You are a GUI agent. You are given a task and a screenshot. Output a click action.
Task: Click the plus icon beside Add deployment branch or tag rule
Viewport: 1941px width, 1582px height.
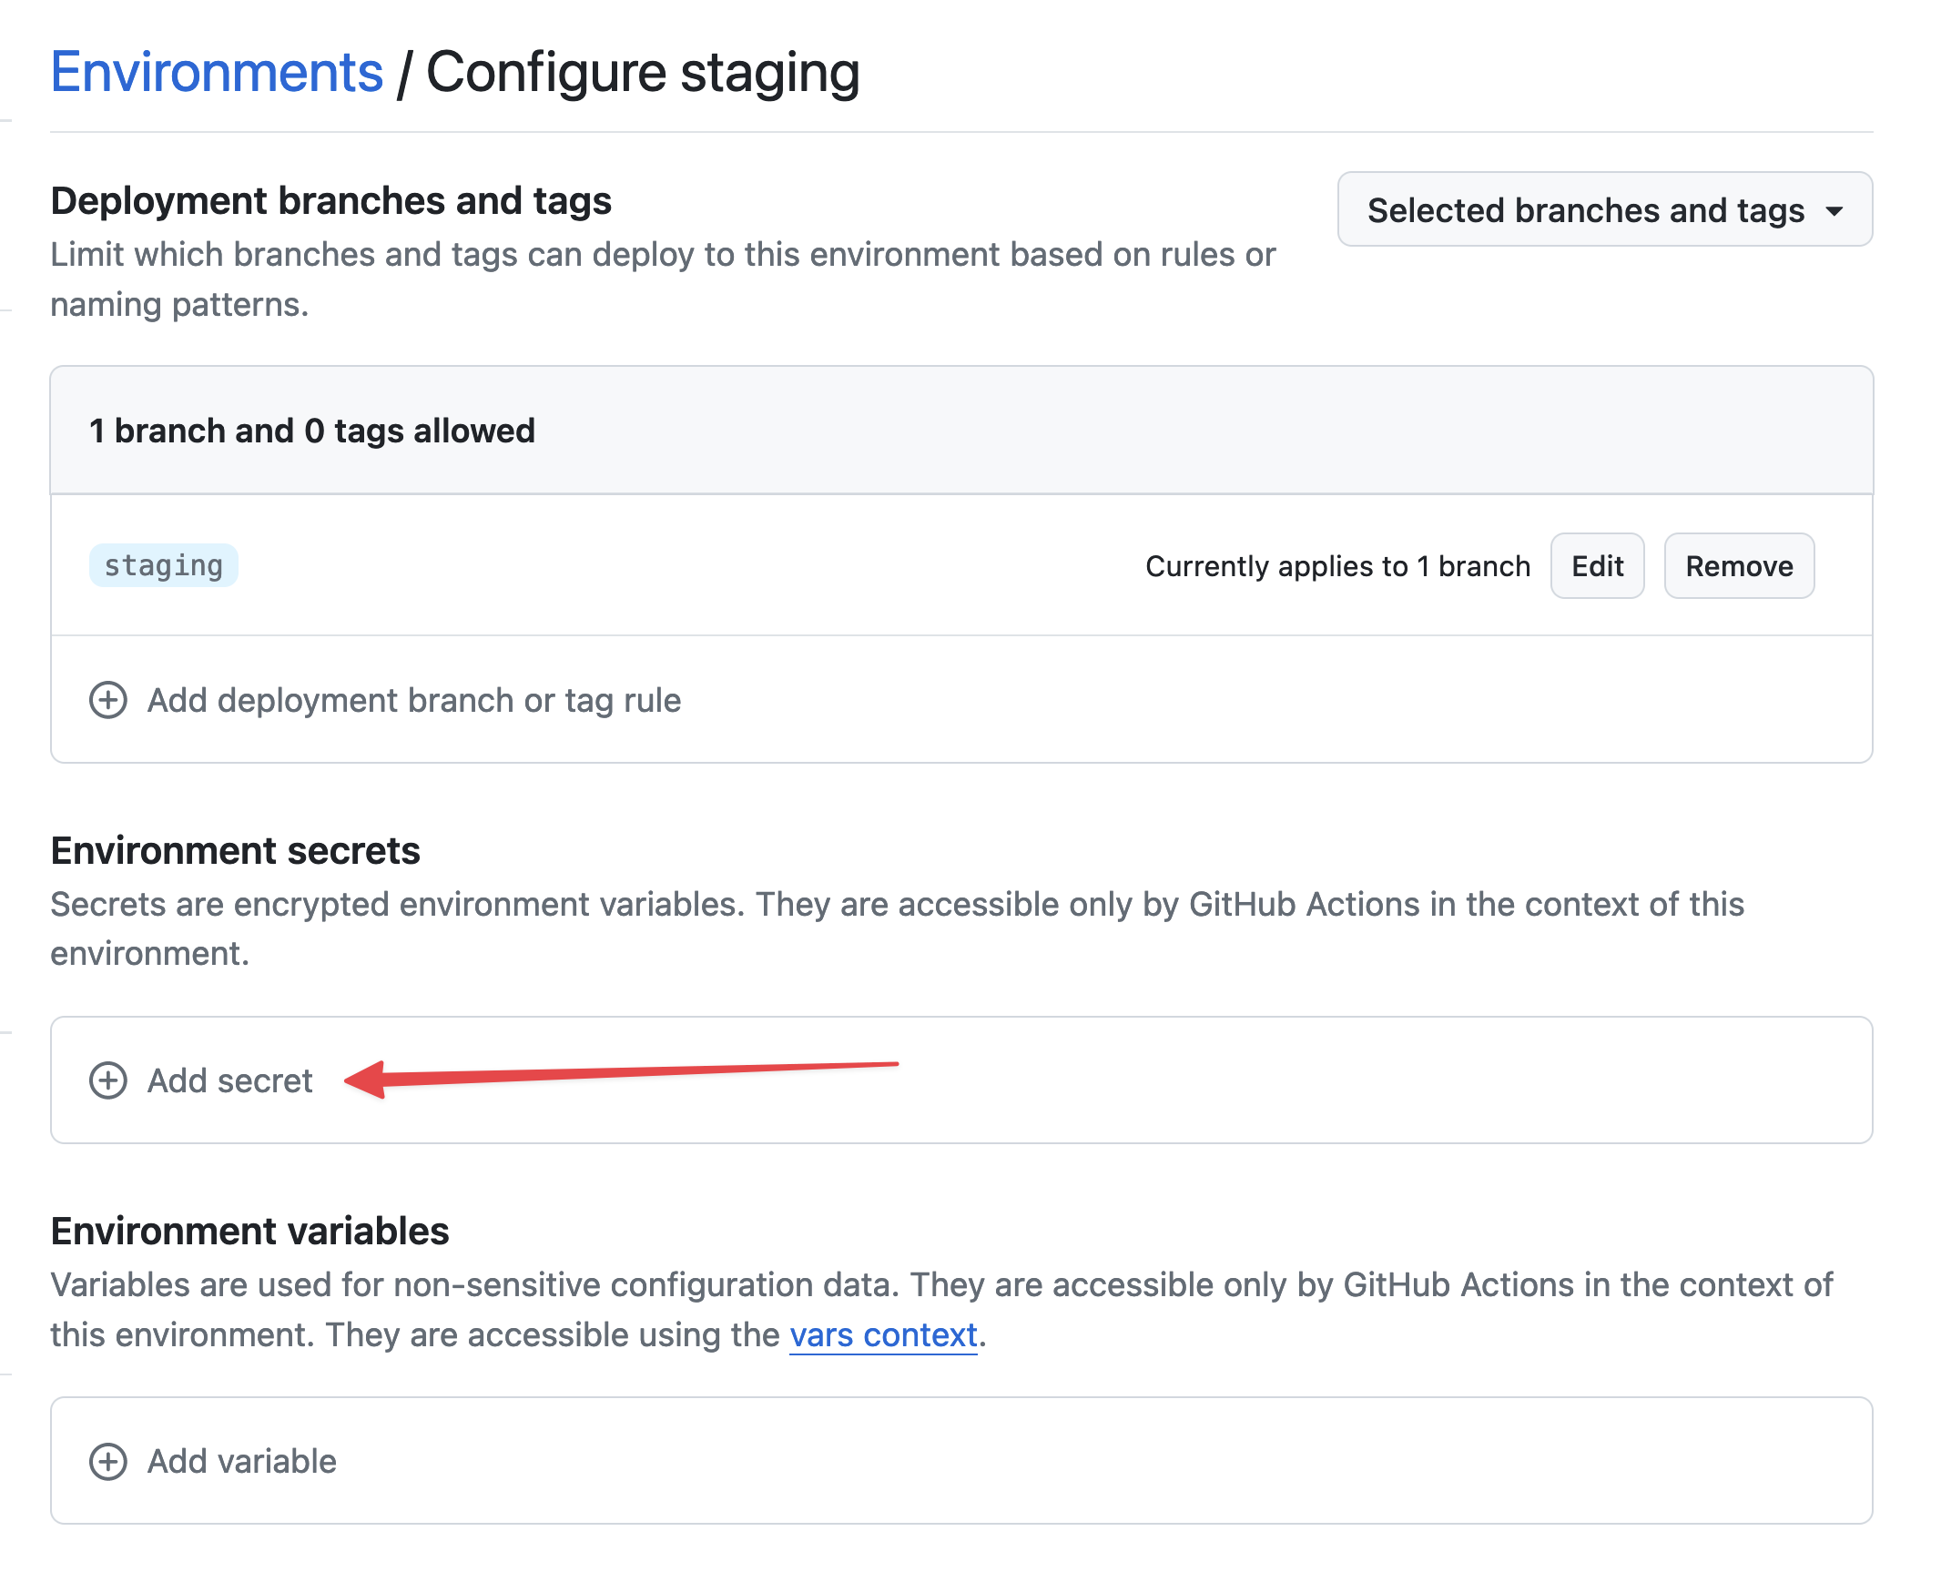108,700
